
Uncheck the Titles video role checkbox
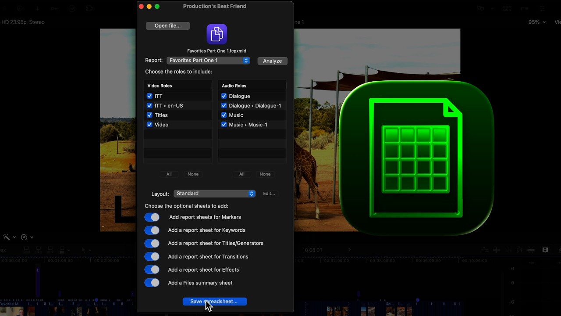[x=149, y=115]
